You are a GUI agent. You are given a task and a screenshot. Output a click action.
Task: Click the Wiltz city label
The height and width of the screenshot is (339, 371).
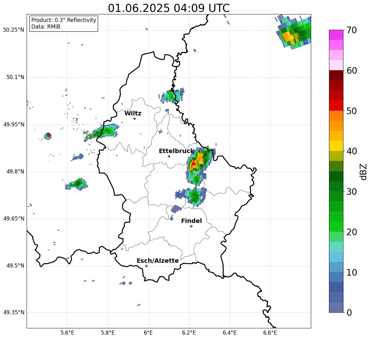pyautogui.click(x=133, y=114)
